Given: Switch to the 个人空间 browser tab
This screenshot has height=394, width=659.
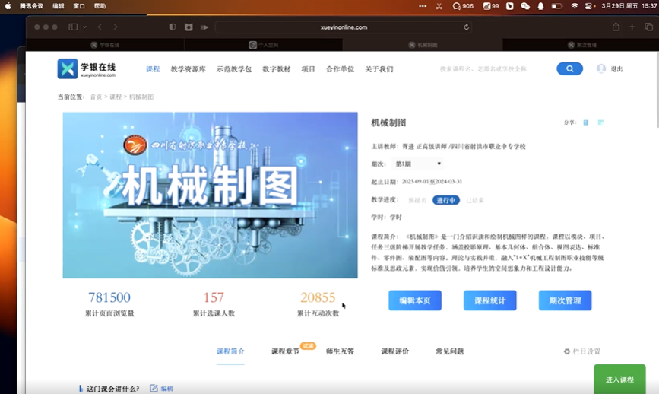Looking at the screenshot, I should tap(264, 45).
